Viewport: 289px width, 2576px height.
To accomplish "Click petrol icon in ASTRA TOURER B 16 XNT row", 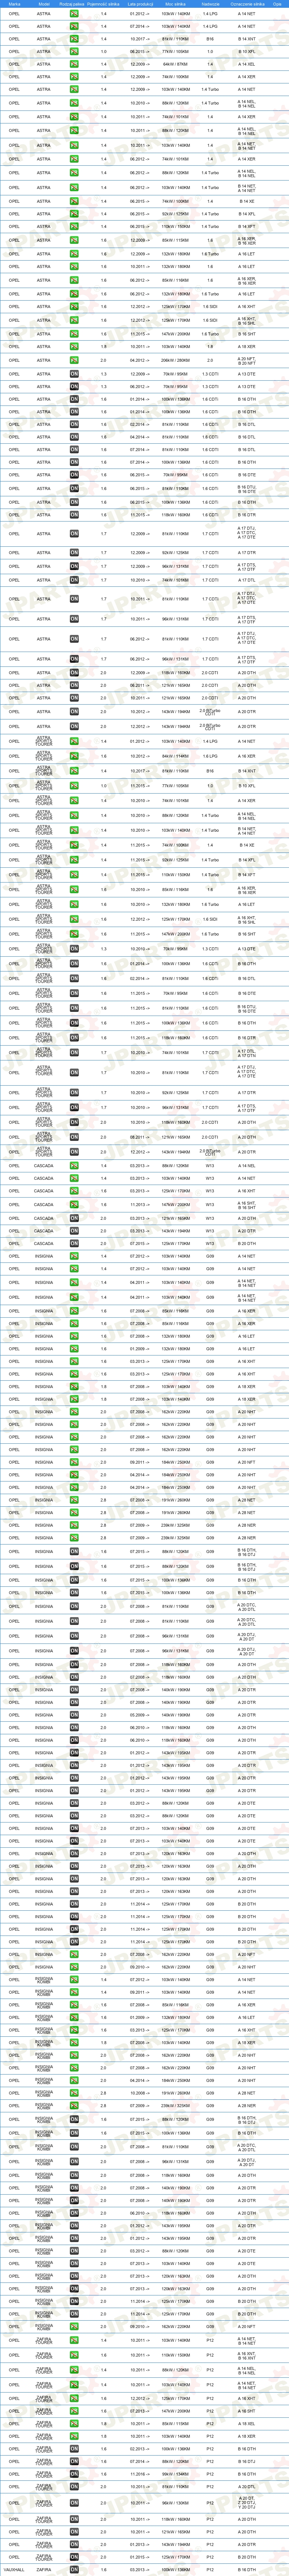I will tap(74, 771).
